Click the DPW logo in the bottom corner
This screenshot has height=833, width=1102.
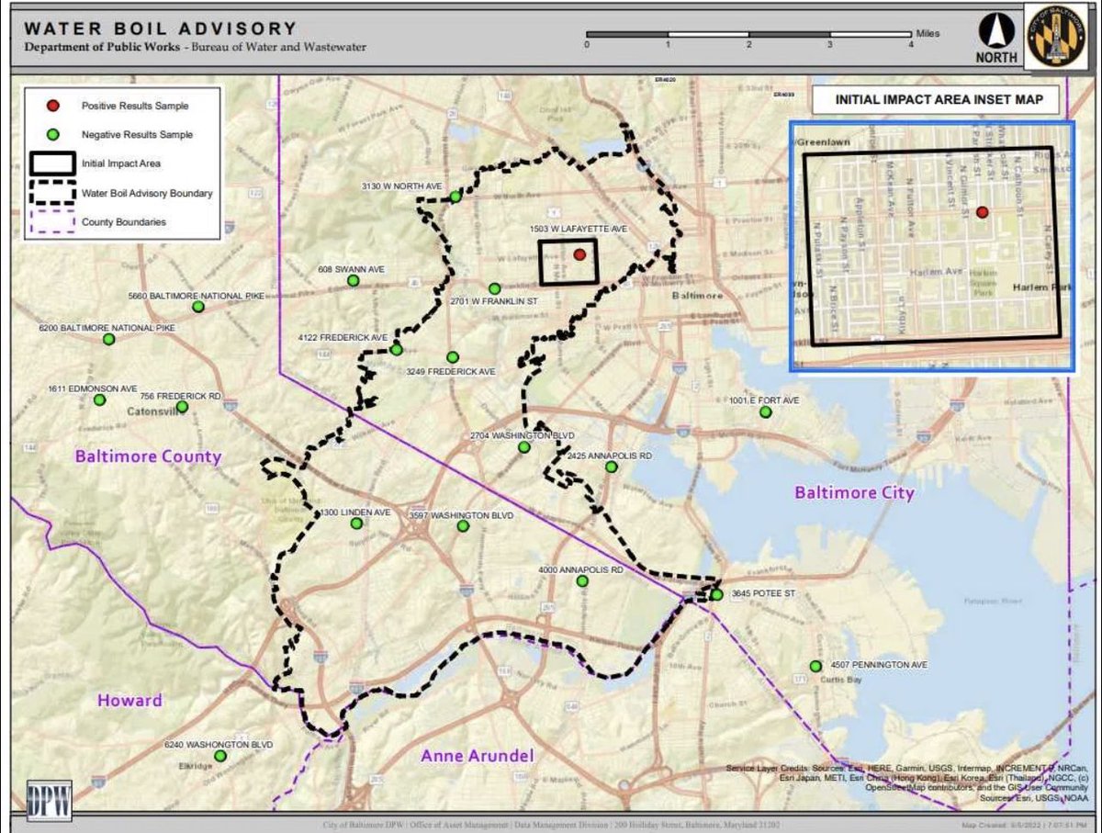pos(51,799)
